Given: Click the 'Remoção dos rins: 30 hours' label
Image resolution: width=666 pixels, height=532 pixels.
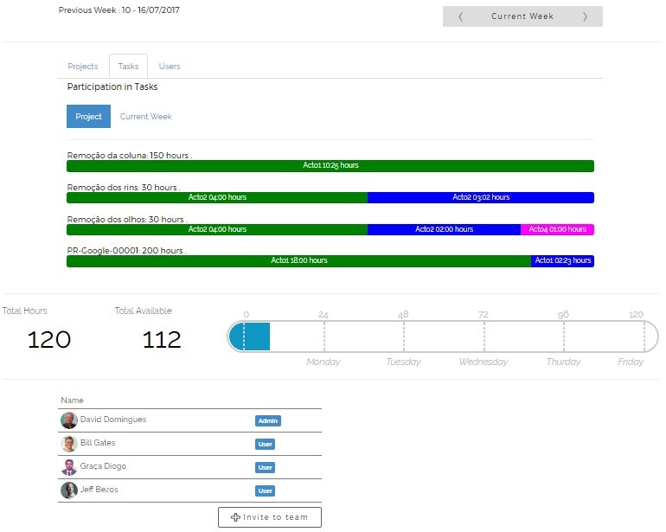Looking at the screenshot, I should [123, 187].
